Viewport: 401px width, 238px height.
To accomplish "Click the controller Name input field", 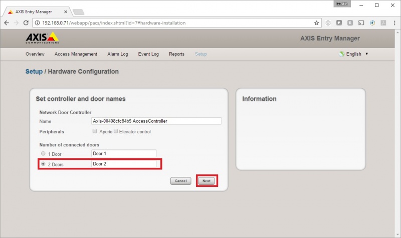I will (x=156, y=121).
